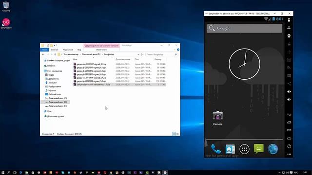Select Домашняя группа in the navigation pane
This screenshot has height=175, width=312.
point(54,116)
